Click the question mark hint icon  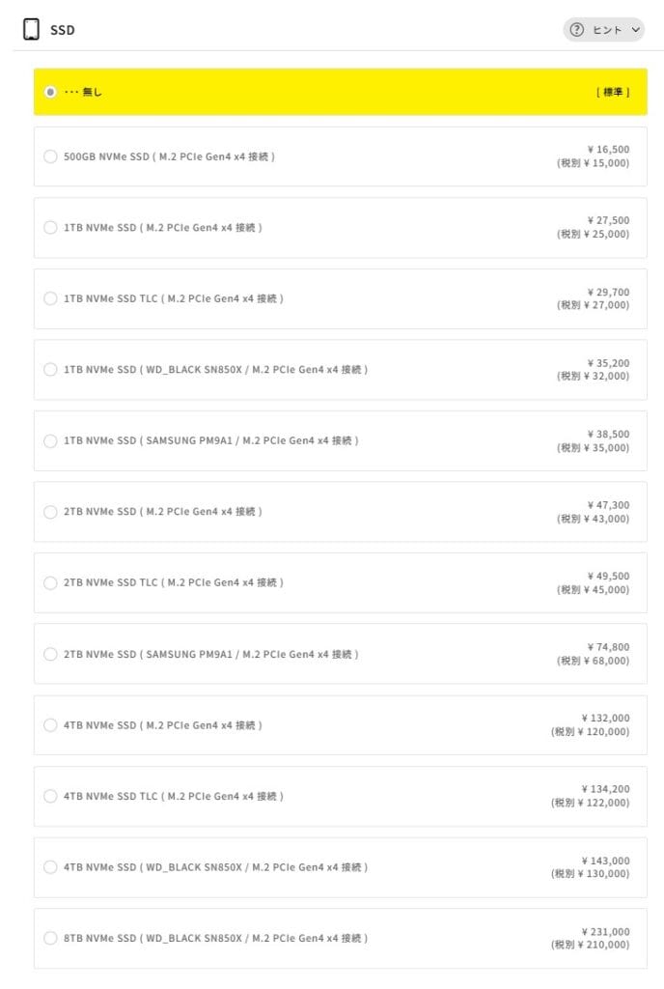tap(577, 30)
